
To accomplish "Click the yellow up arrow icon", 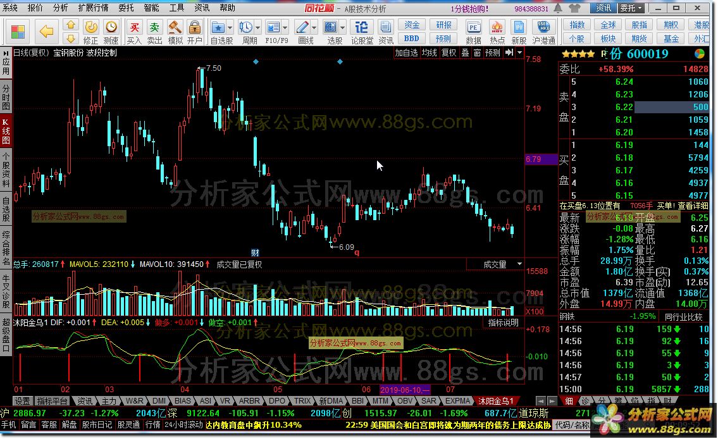I will point(70,25).
